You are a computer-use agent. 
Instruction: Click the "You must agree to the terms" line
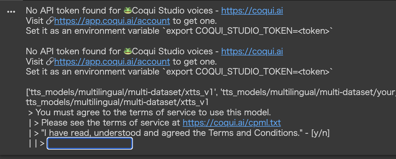tap(150, 112)
